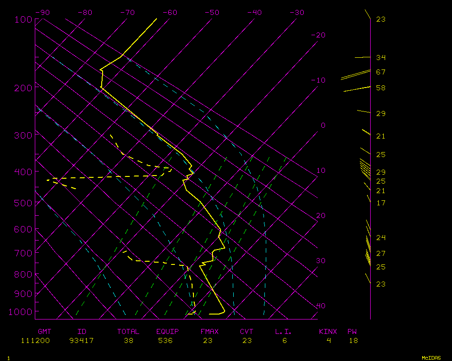Select the wind speed value 17
The height and width of the screenshot is (361, 452).
click(381, 203)
